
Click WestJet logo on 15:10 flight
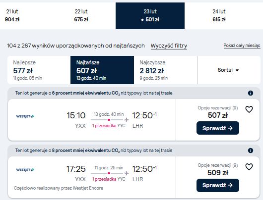click(25, 116)
